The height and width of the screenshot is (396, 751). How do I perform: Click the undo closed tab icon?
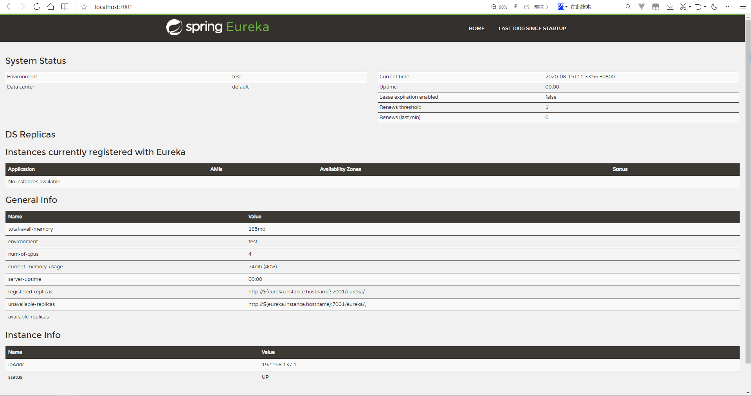(698, 7)
